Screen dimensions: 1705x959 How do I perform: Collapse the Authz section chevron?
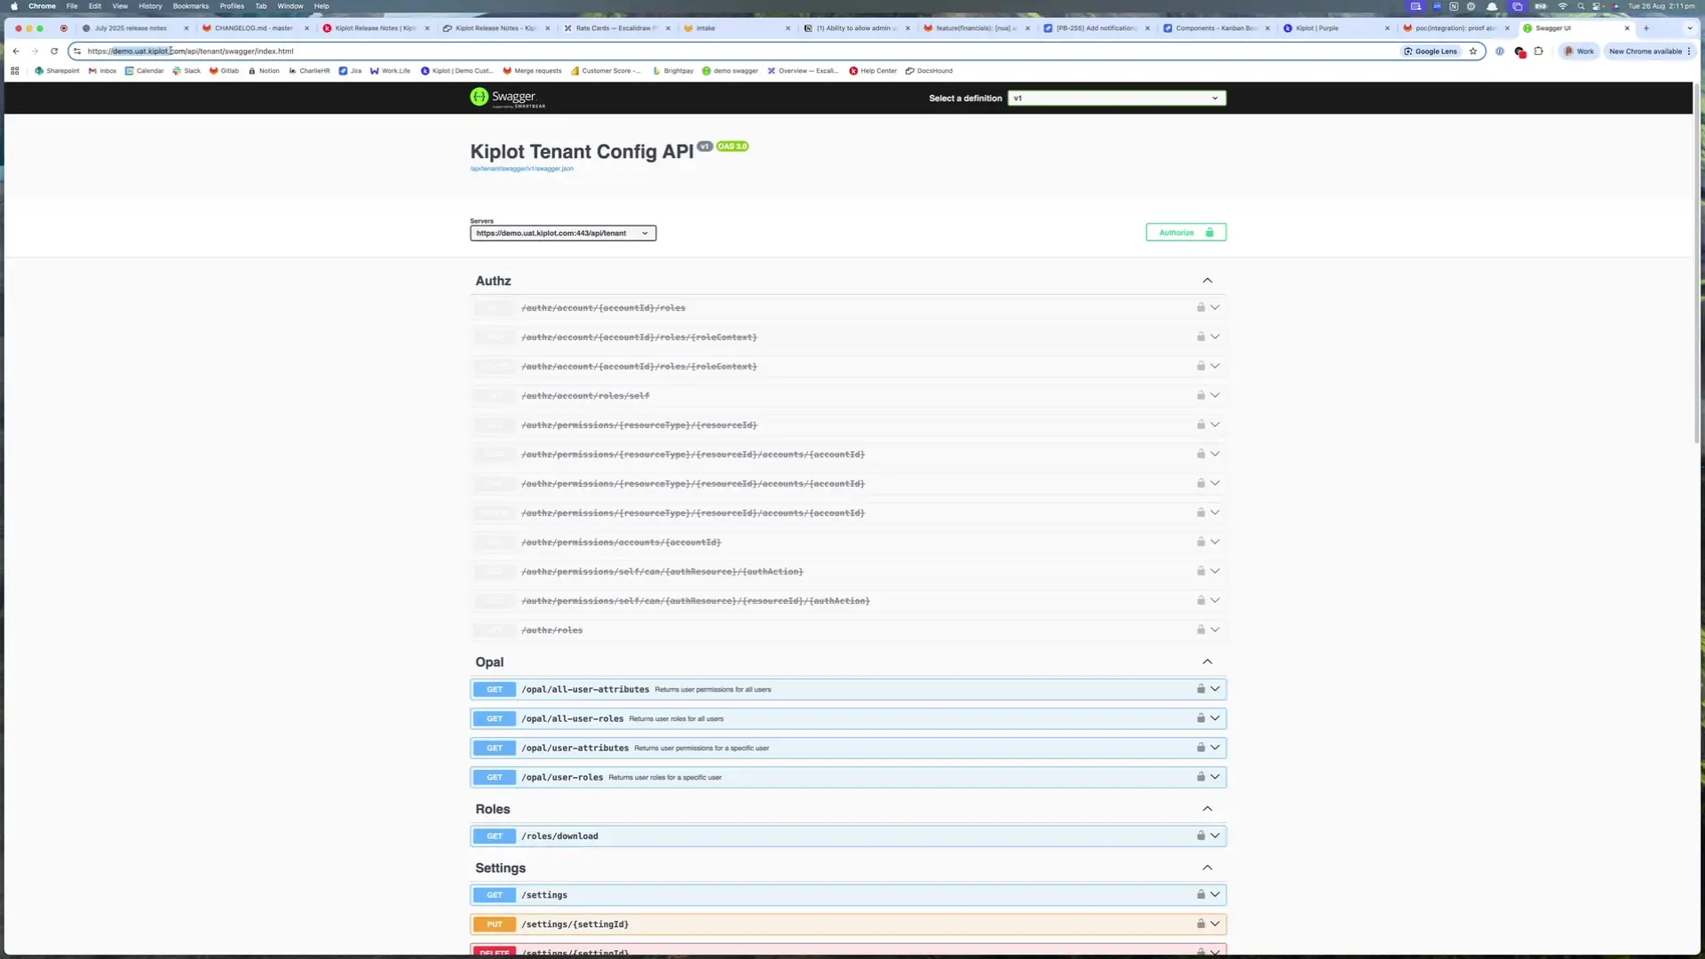click(1207, 281)
